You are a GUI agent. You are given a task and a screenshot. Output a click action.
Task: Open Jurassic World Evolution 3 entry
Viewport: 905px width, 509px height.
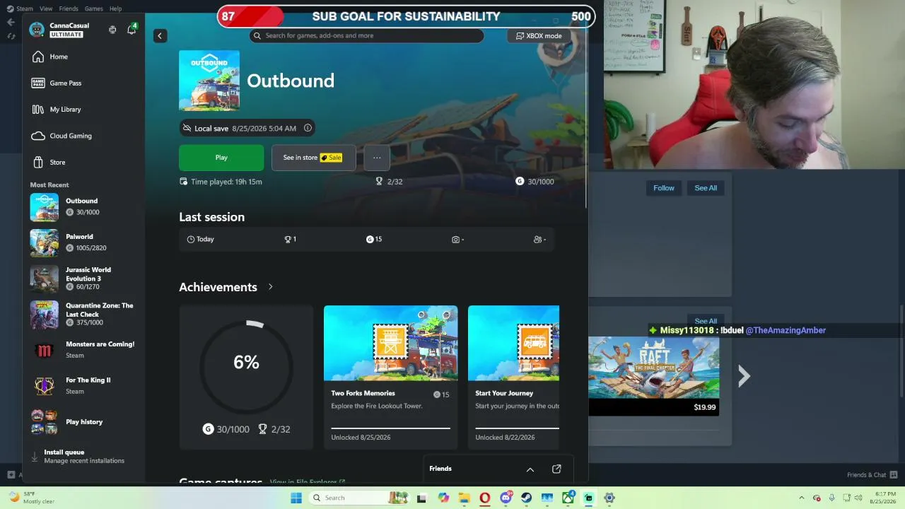tap(83, 279)
